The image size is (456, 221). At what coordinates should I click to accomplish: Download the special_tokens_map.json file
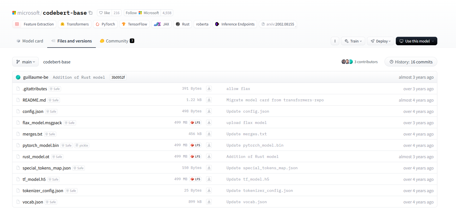[x=209, y=168]
